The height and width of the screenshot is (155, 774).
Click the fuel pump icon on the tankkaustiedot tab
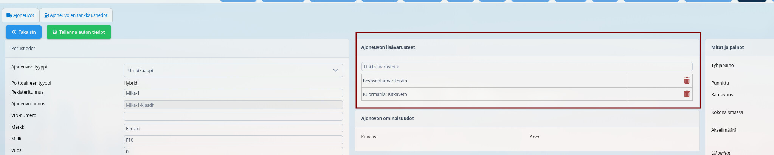pyautogui.click(x=47, y=15)
